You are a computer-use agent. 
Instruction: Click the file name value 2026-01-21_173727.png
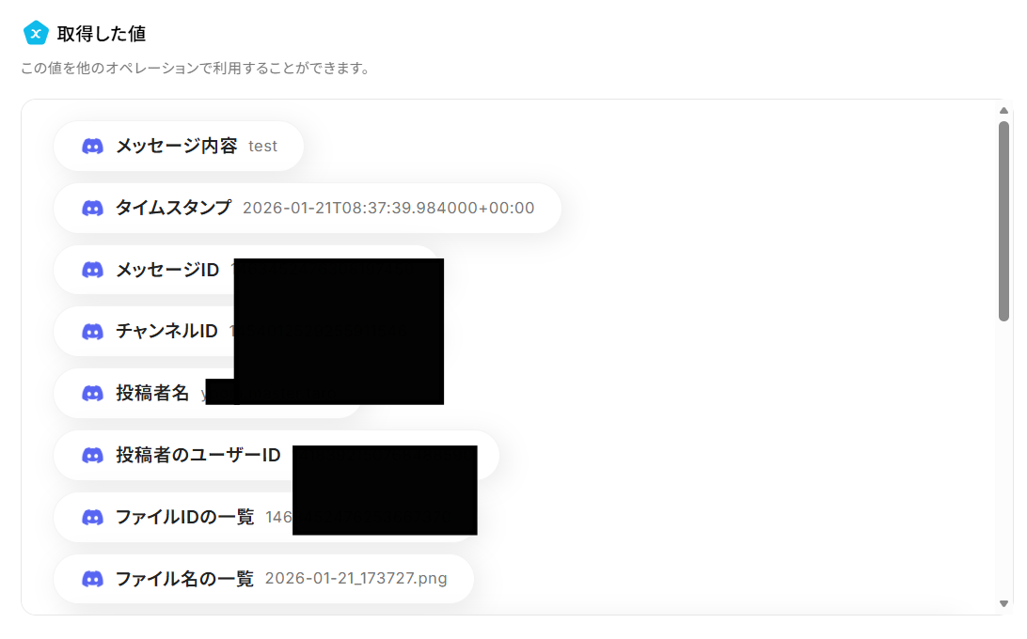pyautogui.click(x=356, y=578)
